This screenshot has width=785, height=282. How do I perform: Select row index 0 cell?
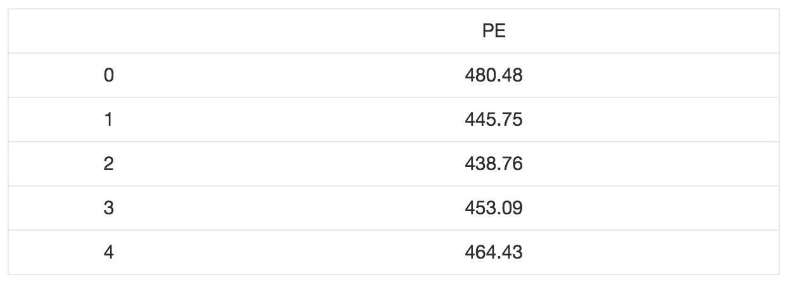point(108,76)
